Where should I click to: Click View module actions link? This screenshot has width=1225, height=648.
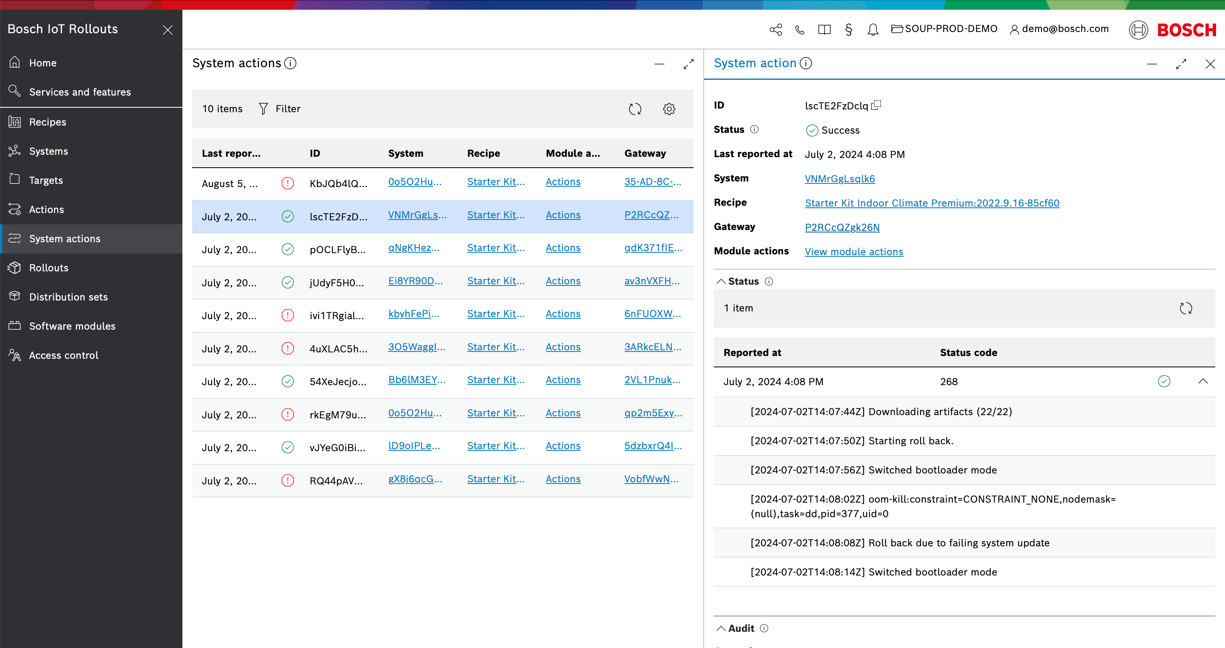tap(854, 252)
